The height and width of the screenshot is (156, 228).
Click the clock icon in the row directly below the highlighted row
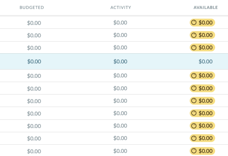tap(194, 75)
